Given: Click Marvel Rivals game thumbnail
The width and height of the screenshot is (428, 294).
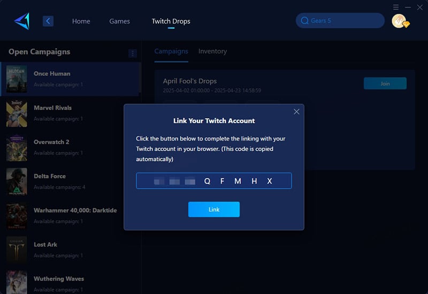Looking at the screenshot, I should pos(17,113).
